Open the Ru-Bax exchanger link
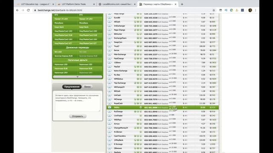Image resolution: width=273 pixels, height=153 pixels. (117, 75)
